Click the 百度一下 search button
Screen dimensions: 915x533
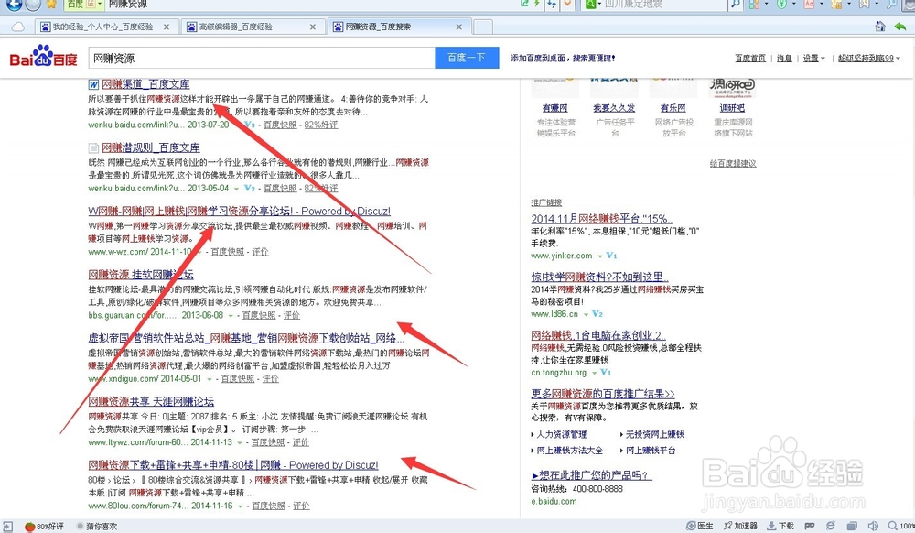467,57
